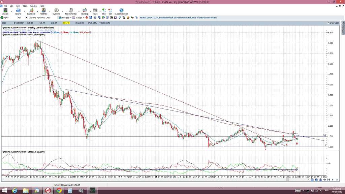Click the QANTAS AIRWAYS ORD name field
Viewport: 345px width, 194px height.
pyautogui.click(x=43, y=18)
